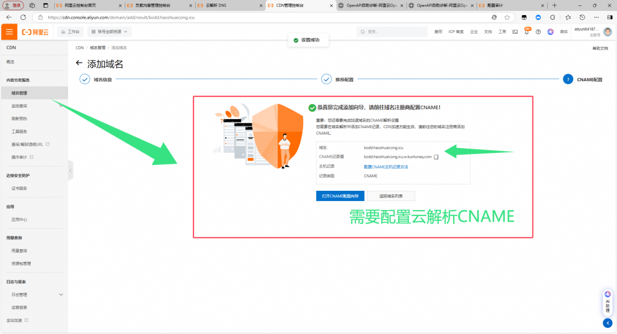Expand the 账号全部资源 dropdown
The height and width of the screenshot is (334, 617).
[109, 31]
